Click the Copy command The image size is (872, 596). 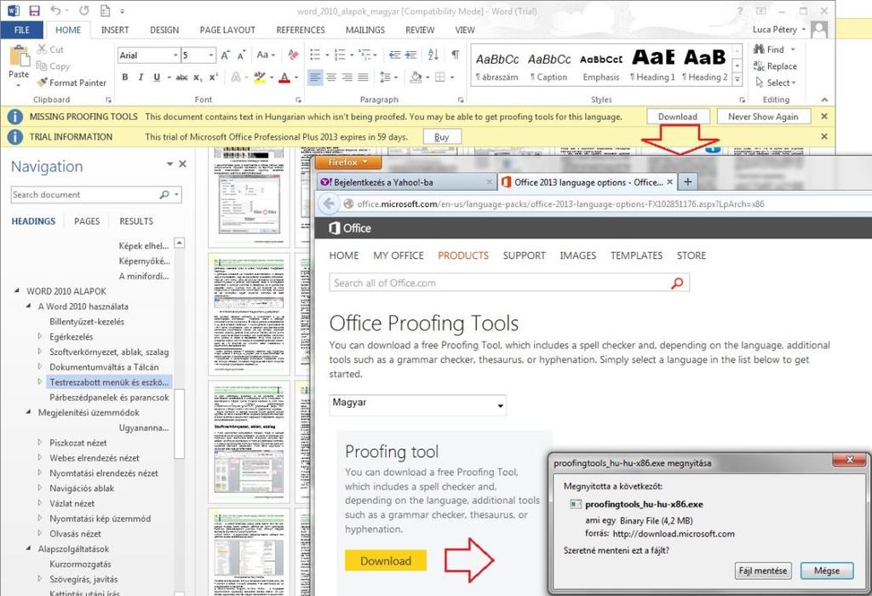pos(53,66)
